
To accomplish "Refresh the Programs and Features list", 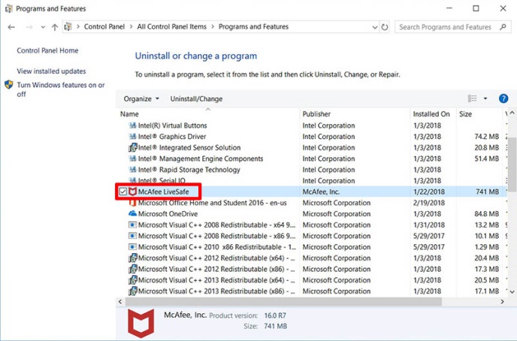I will [385, 27].
